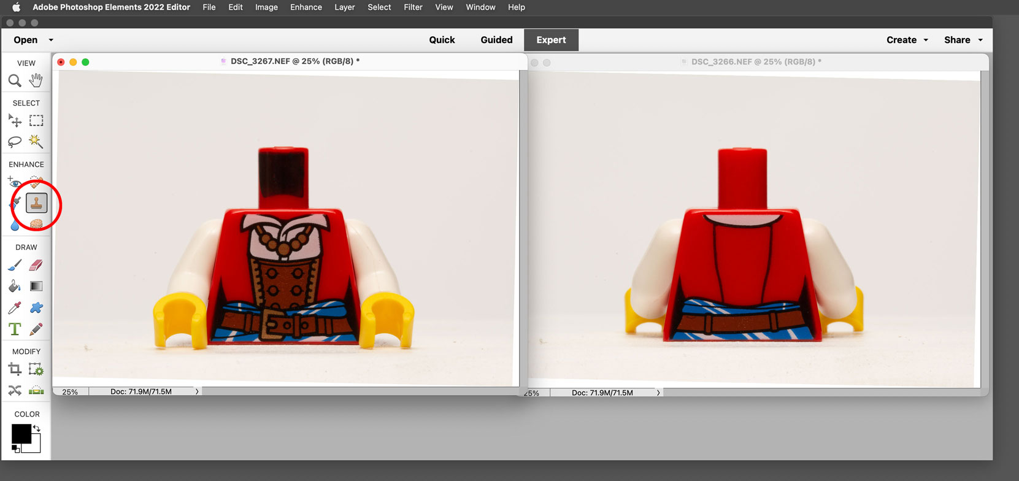Viewport: 1019px width, 481px height.
Task: Activate the DSC_3266.NEF window title bar
Action: pyautogui.click(x=758, y=62)
